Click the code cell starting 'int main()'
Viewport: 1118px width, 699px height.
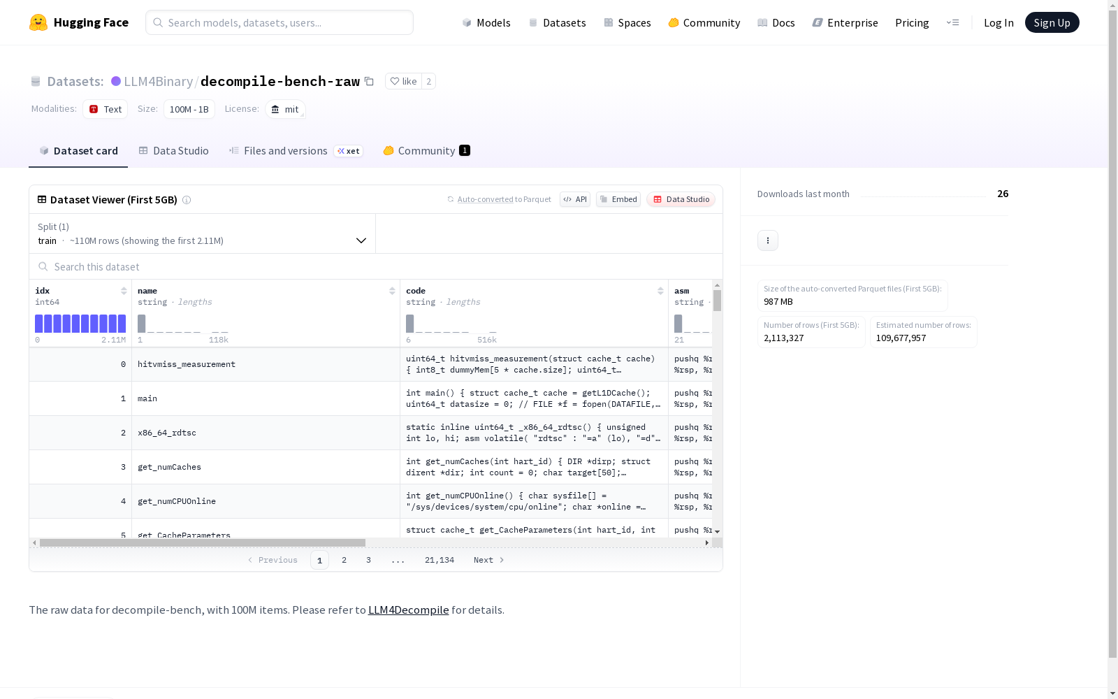(534, 398)
